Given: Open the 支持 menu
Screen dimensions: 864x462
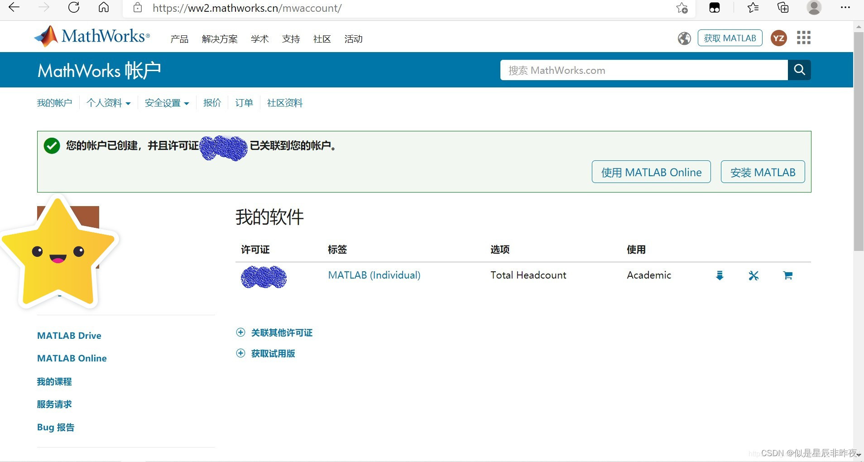Looking at the screenshot, I should pyautogui.click(x=291, y=39).
